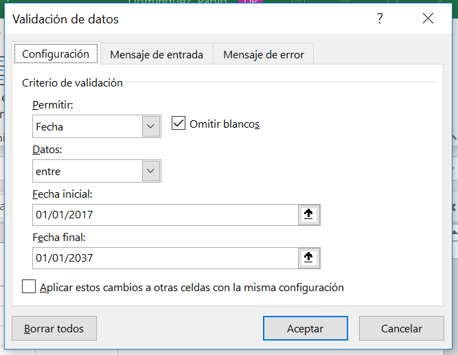
Task: Click into the Fecha inicial field 01/01/2017
Action: point(165,215)
